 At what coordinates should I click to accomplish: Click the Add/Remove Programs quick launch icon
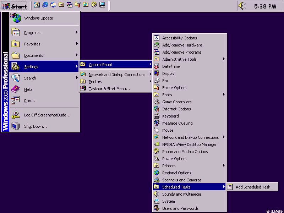70,5
